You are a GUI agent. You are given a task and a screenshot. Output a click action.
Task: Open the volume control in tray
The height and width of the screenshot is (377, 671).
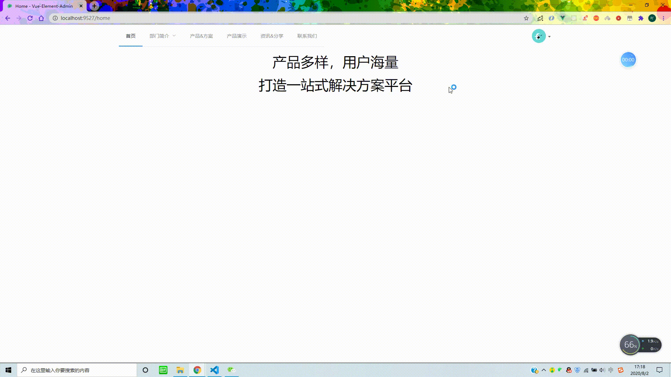602,370
